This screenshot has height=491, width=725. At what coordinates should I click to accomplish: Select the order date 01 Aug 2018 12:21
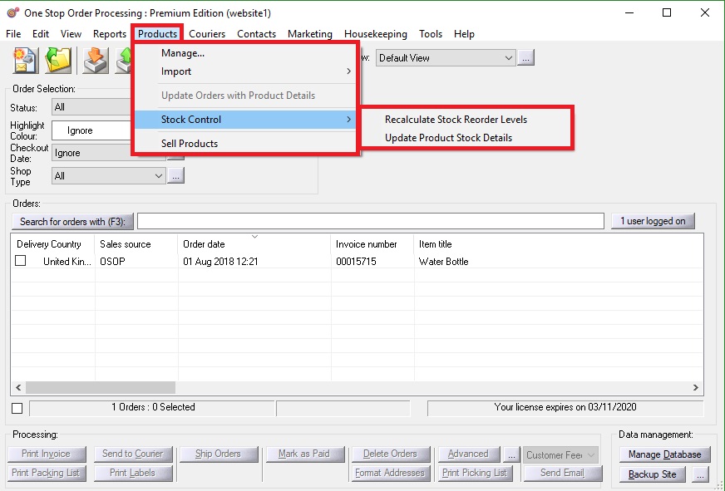point(220,262)
